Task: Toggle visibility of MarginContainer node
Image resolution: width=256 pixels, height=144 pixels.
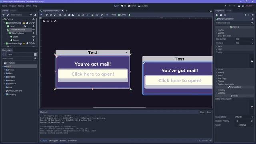Action: pyautogui.click(x=34, y=30)
